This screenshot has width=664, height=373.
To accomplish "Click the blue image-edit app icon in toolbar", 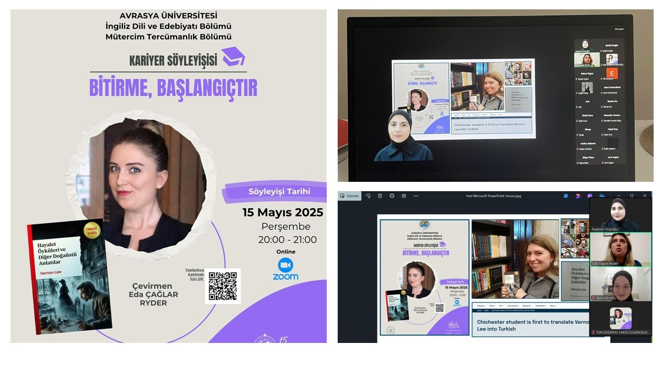I will coord(566,196).
